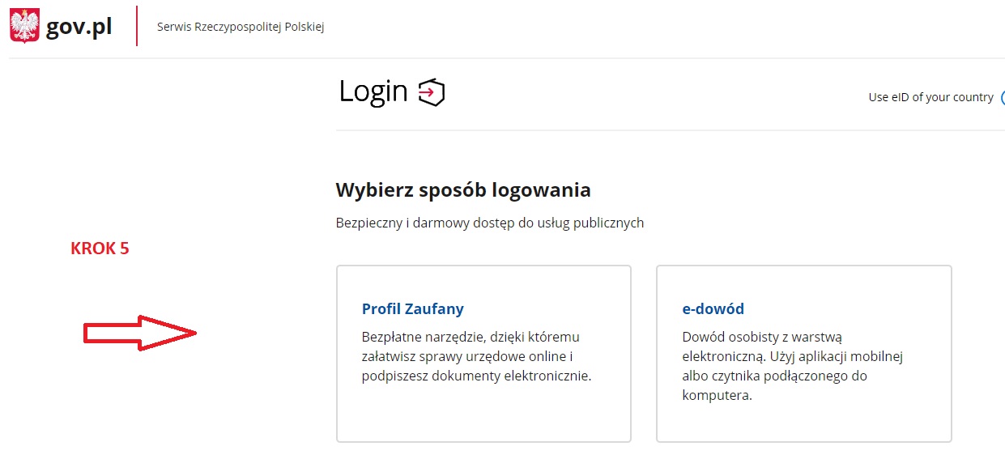
Task: Click the blue eID icon at top right
Action: click(1003, 96)
